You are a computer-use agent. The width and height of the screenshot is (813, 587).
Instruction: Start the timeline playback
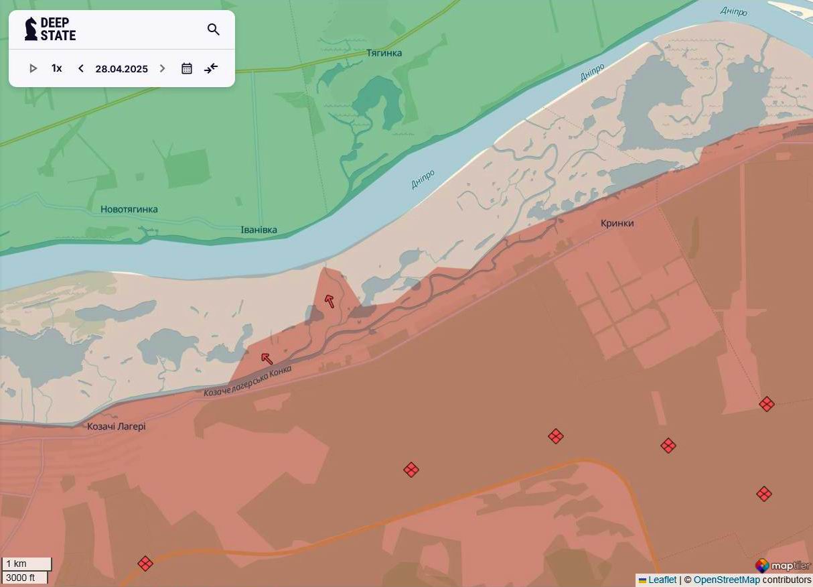pyautogui.click(x=33, y=68)
